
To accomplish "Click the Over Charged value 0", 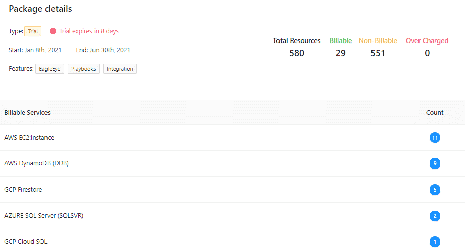I will [x=427, y=53].
